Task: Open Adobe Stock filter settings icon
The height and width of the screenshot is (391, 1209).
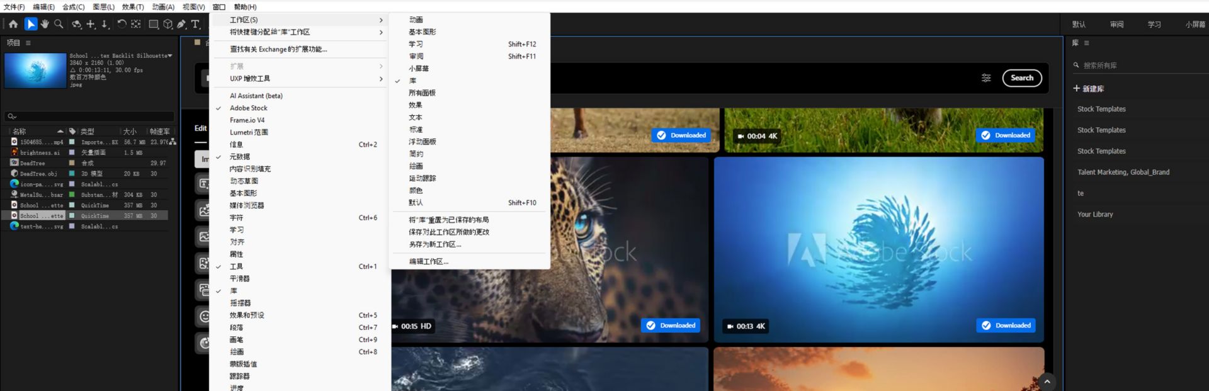Action: pyautogui.click(x=986, y=78)
